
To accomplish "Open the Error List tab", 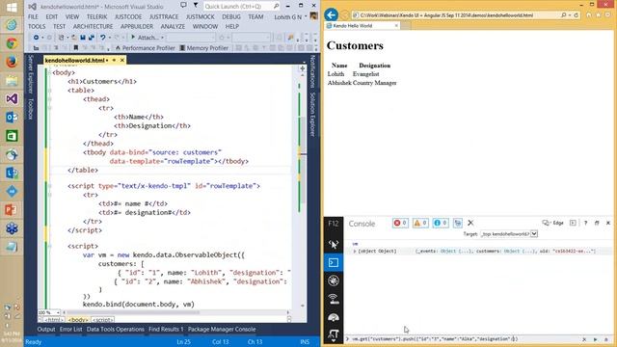I will click(70, 330).
